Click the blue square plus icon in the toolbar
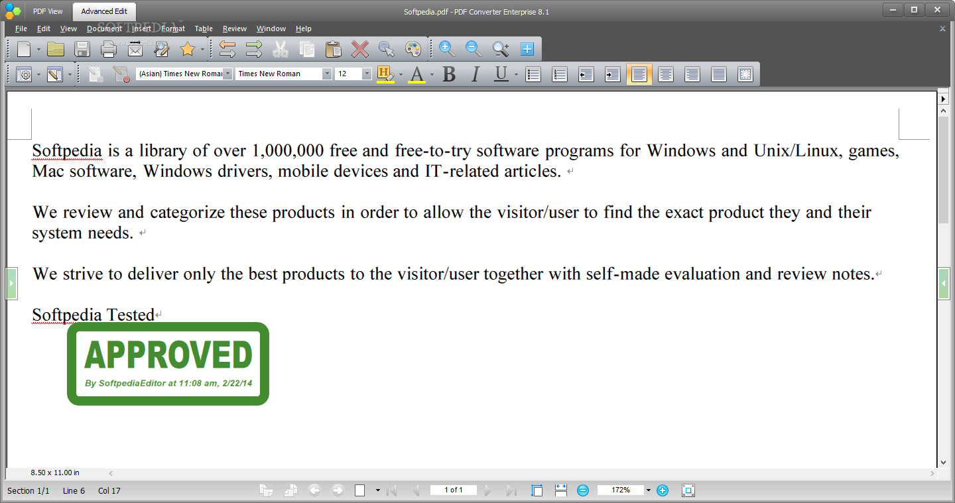The image size is (955, 503). 527,48
